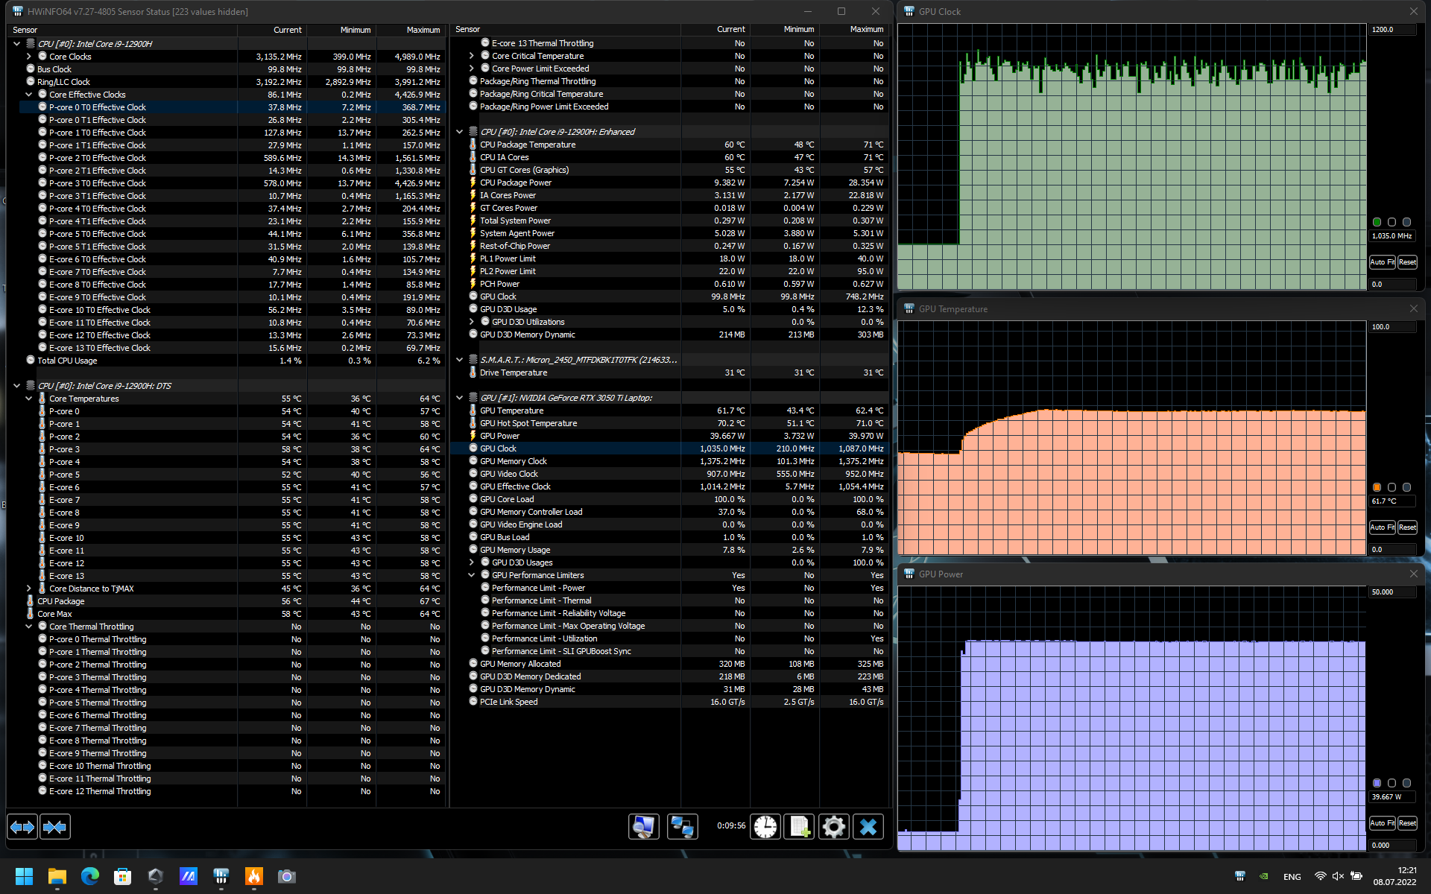The height and width of the screenshot is (894, 1431).
Task: Select the green color toggle in GPU Clock graph
Action: [1377, 222]
